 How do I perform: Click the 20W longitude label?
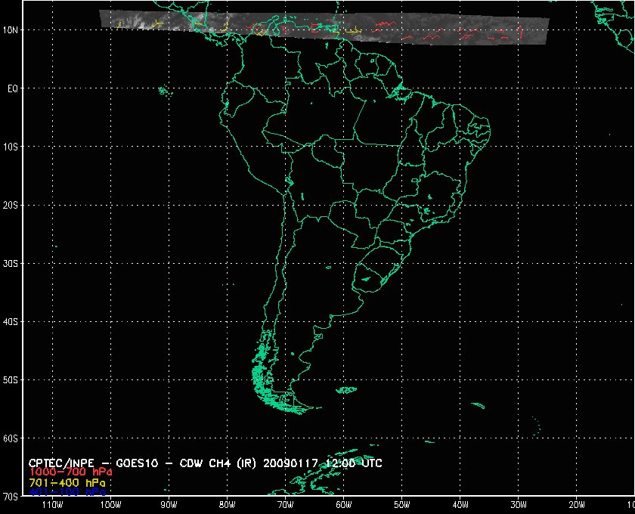(x=576, y=505)
